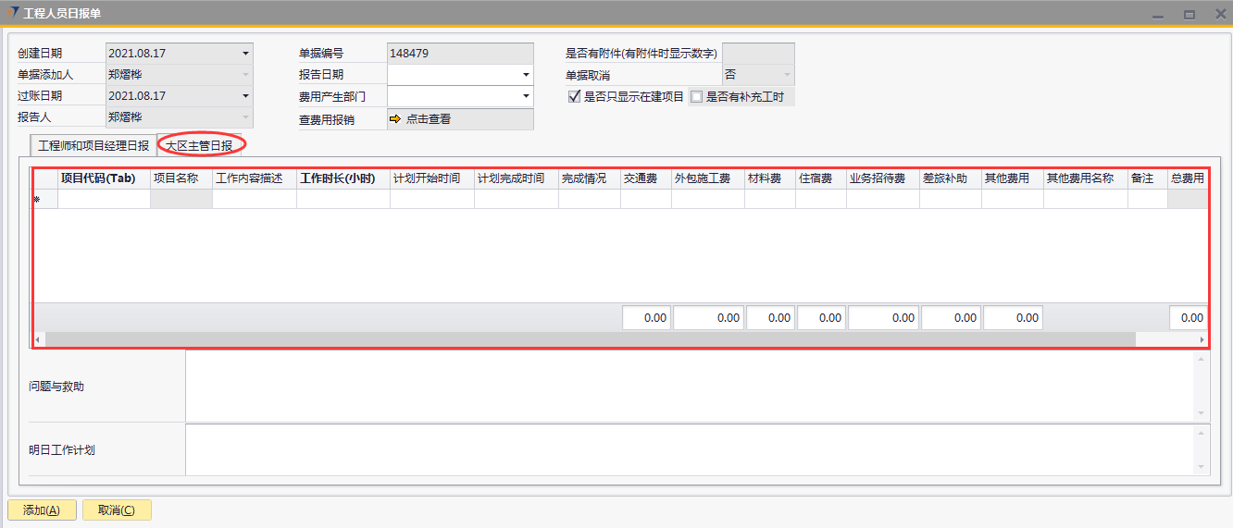Toggle 是否只显示在建项目 checkbox

tap(574, 96)
